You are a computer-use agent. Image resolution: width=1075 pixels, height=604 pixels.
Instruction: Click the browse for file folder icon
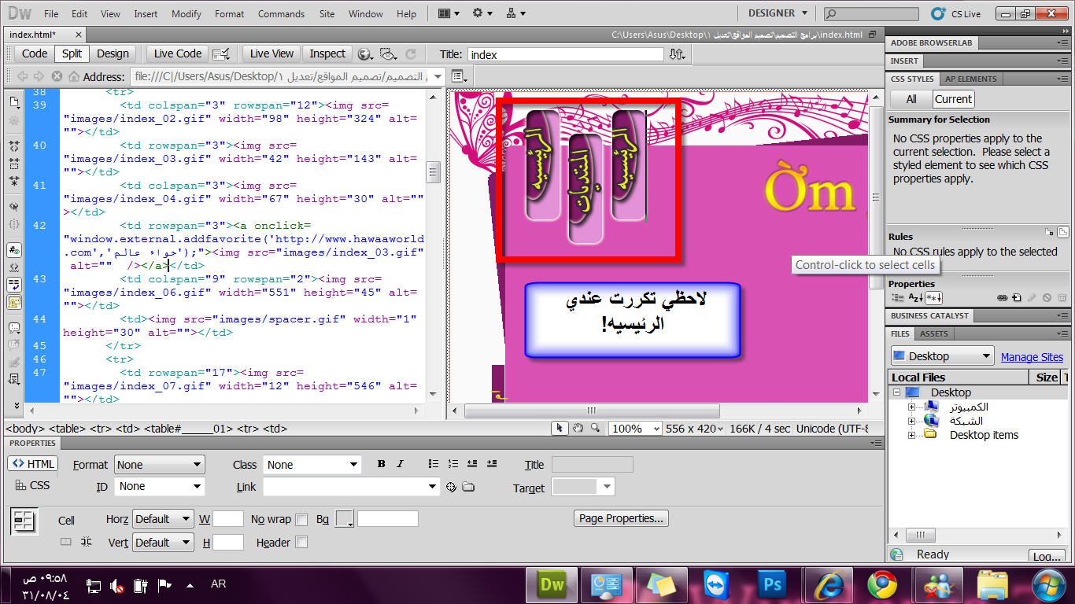468,487
